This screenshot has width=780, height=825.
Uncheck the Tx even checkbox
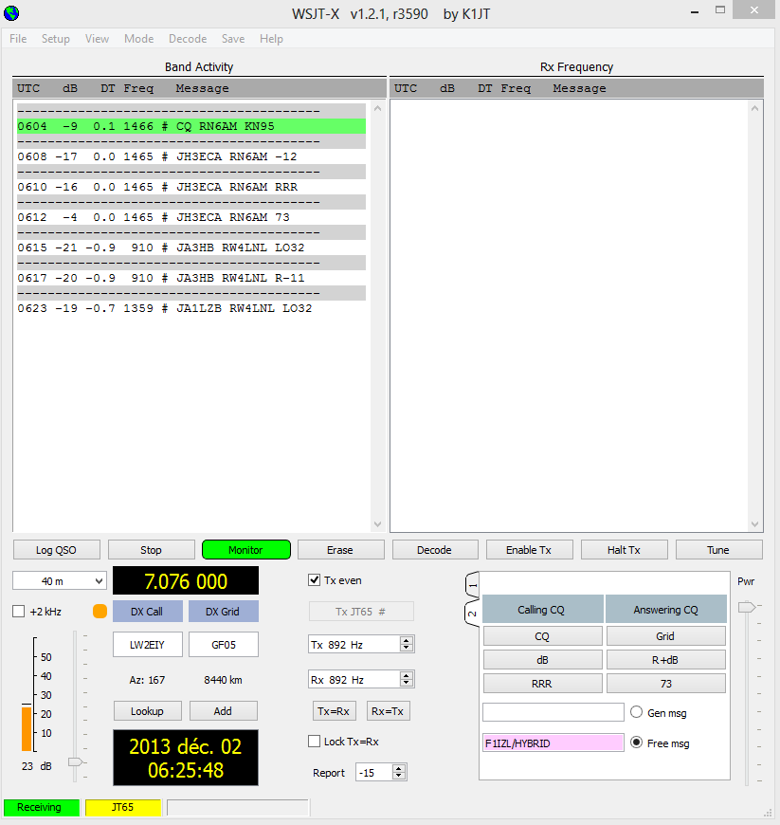(x=314, y=579)
